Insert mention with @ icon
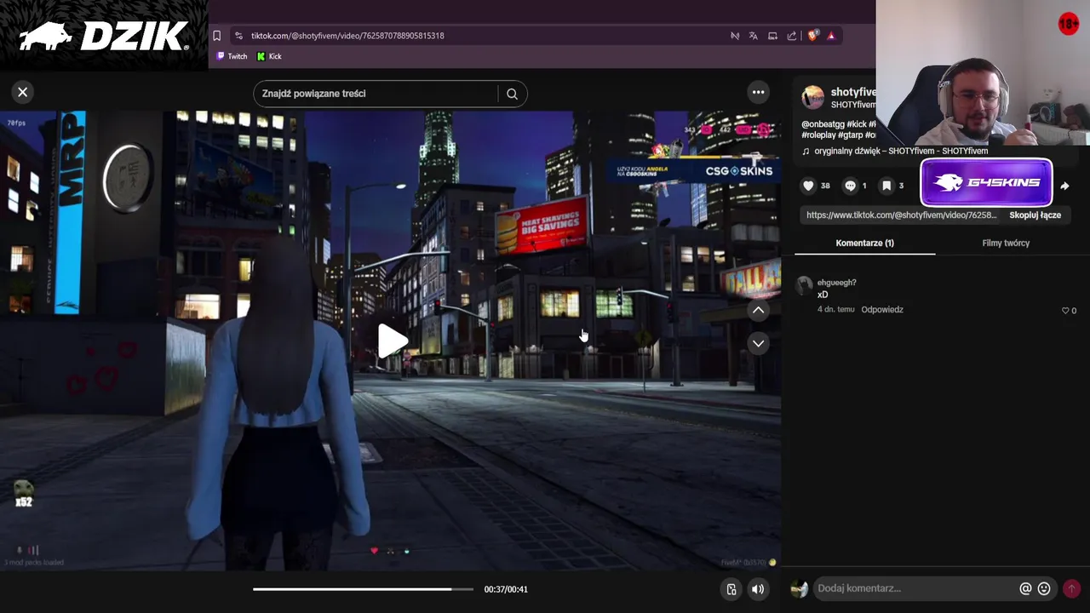Image resolution: width=1090 pixels, height=613 pixels. coord(1025,588)
